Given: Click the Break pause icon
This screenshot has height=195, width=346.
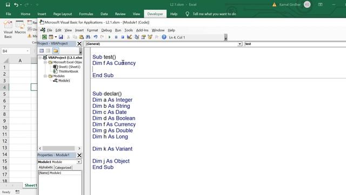Looking at the screenshot, I should coord(116,37).
